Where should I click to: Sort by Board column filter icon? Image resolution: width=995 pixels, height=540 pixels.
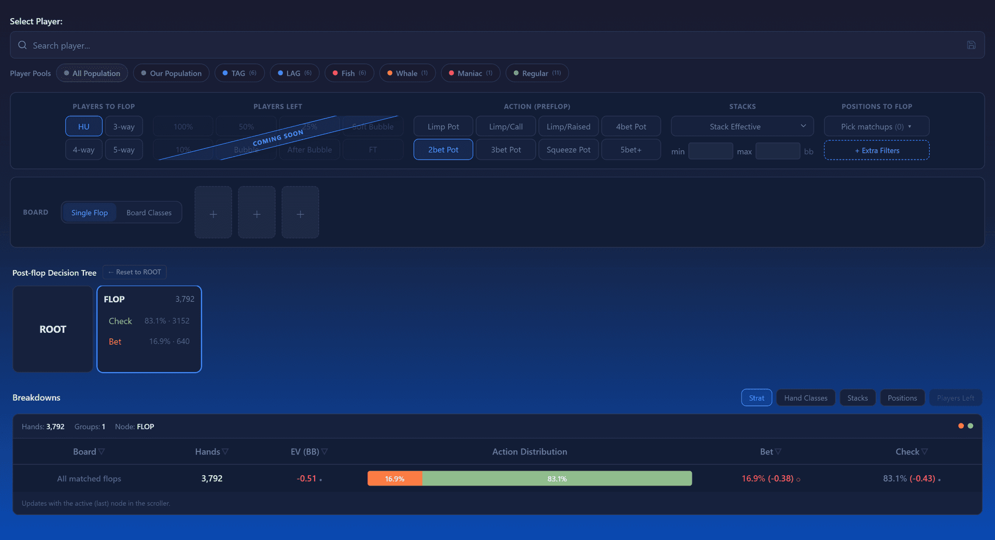[102, 452]
